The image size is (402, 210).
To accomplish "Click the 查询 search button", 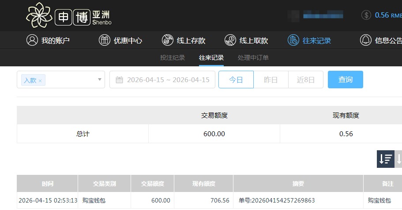I will click(x=346, y=80).
